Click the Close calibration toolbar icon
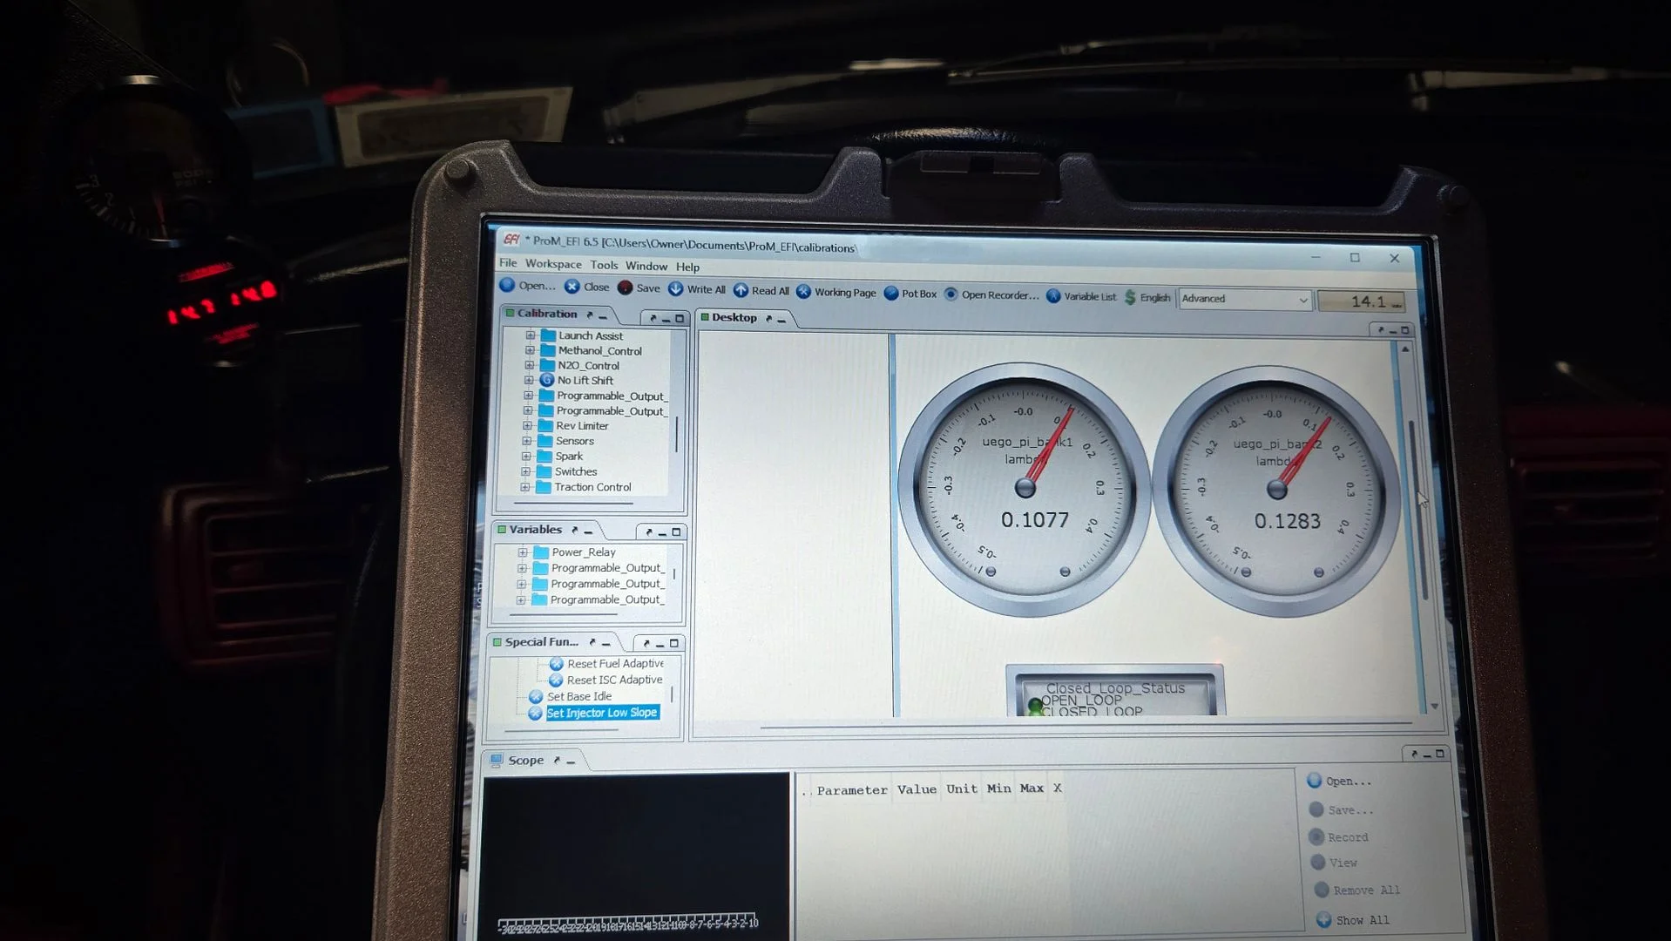 click(x=572, y=287)
